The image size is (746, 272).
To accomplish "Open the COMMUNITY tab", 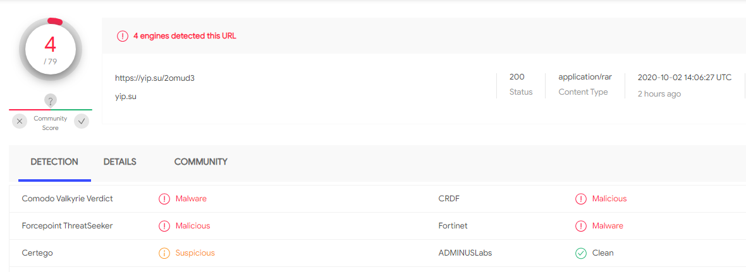I will 201,162.
